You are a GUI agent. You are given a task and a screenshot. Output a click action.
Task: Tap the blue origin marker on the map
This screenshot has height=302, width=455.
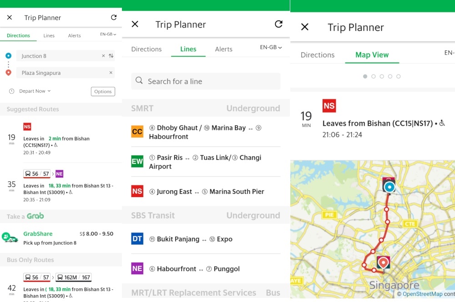[x=389, y=187]
